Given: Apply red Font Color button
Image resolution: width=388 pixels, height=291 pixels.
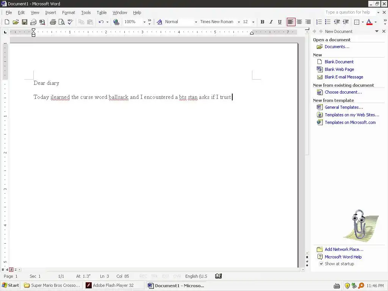Looking at the screenshot, I should [369, 22].
